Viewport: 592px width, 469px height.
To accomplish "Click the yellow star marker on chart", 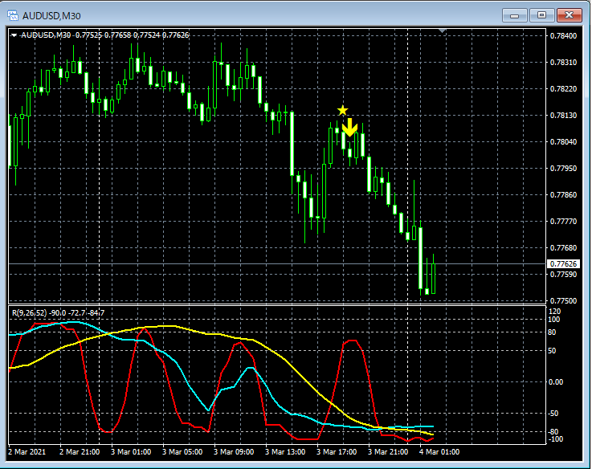I will coord(343,110).
